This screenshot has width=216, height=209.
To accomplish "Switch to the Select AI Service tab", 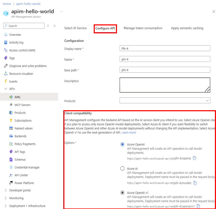I will [76, 28].
